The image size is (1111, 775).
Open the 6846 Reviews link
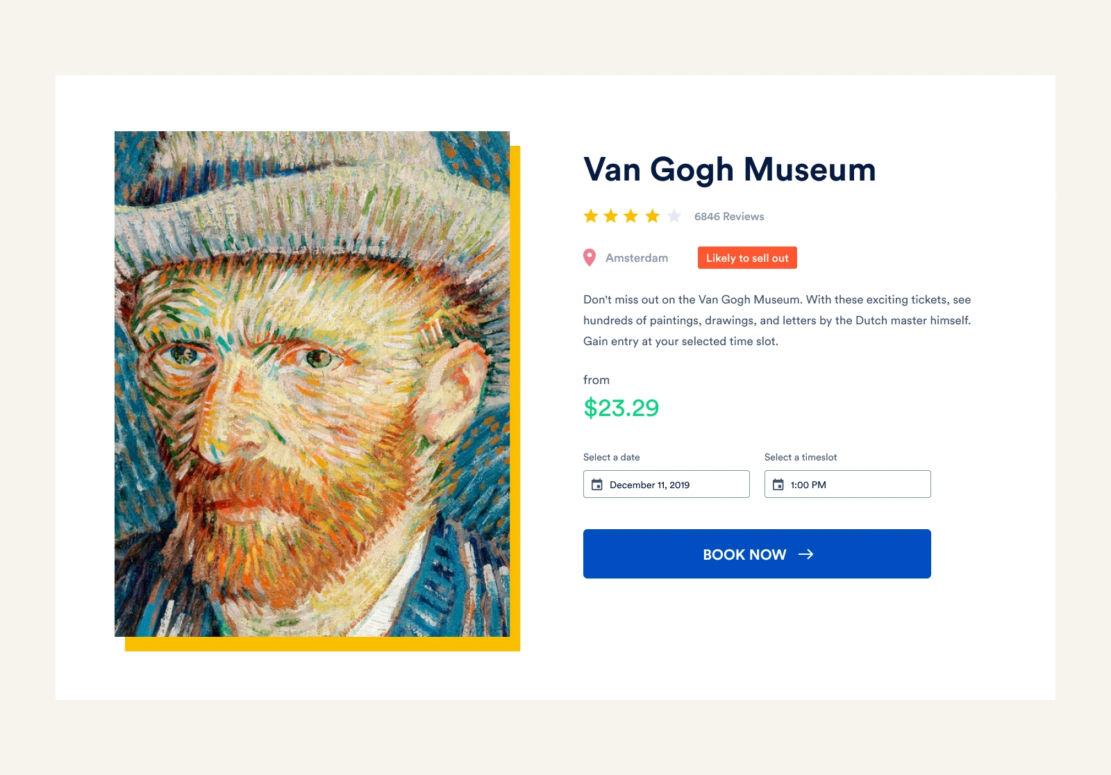tap(729, 217)
